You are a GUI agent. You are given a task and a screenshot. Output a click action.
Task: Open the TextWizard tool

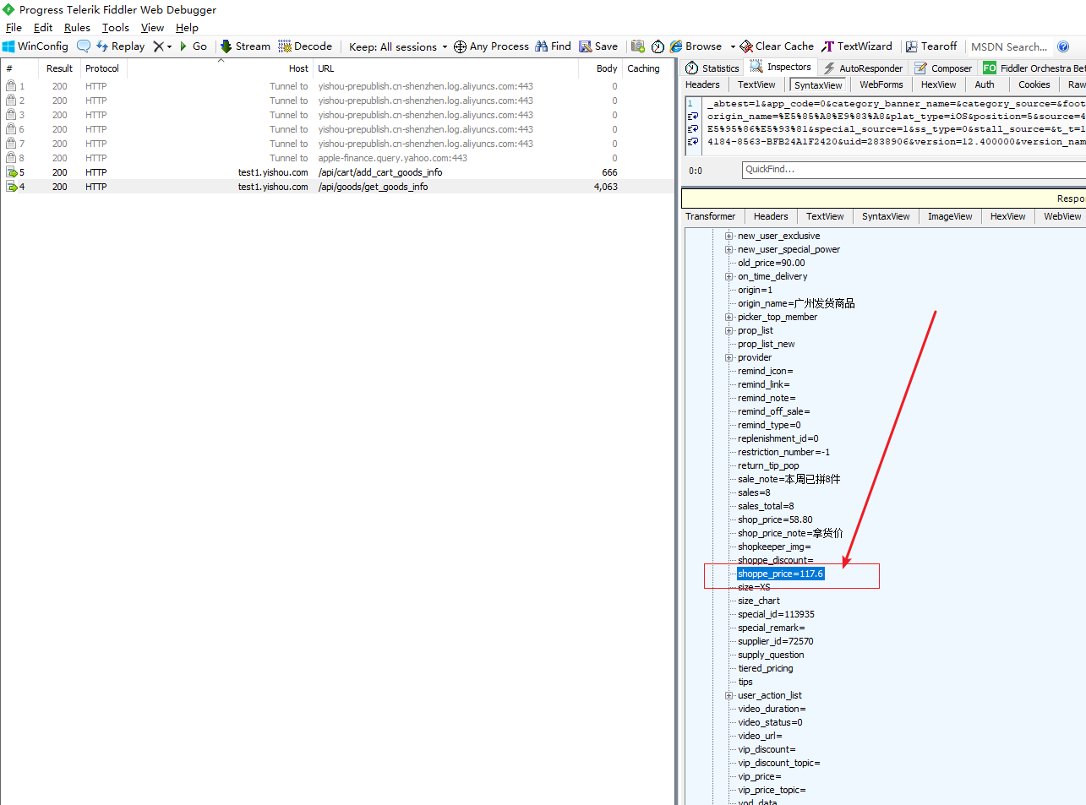coord(857,46)
